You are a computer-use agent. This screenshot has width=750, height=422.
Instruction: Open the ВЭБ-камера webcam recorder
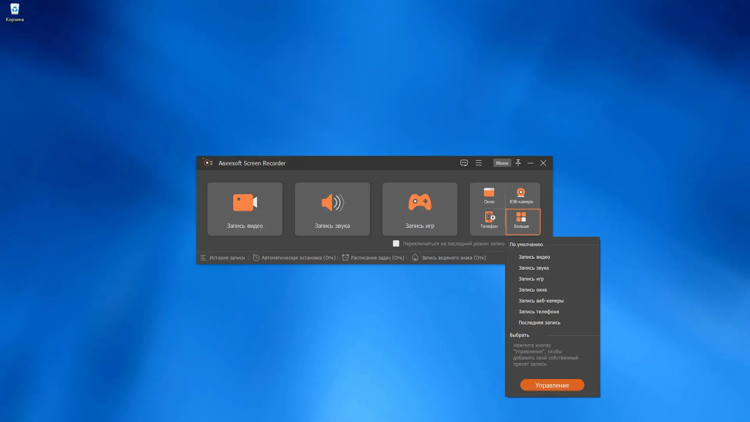521,195
